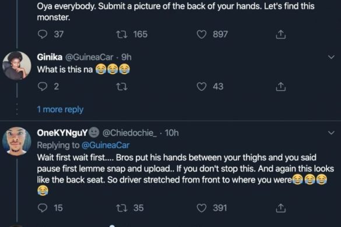Open the dropdown chevron on Ginika's tweet
The image size is (341, 227).
331,57
